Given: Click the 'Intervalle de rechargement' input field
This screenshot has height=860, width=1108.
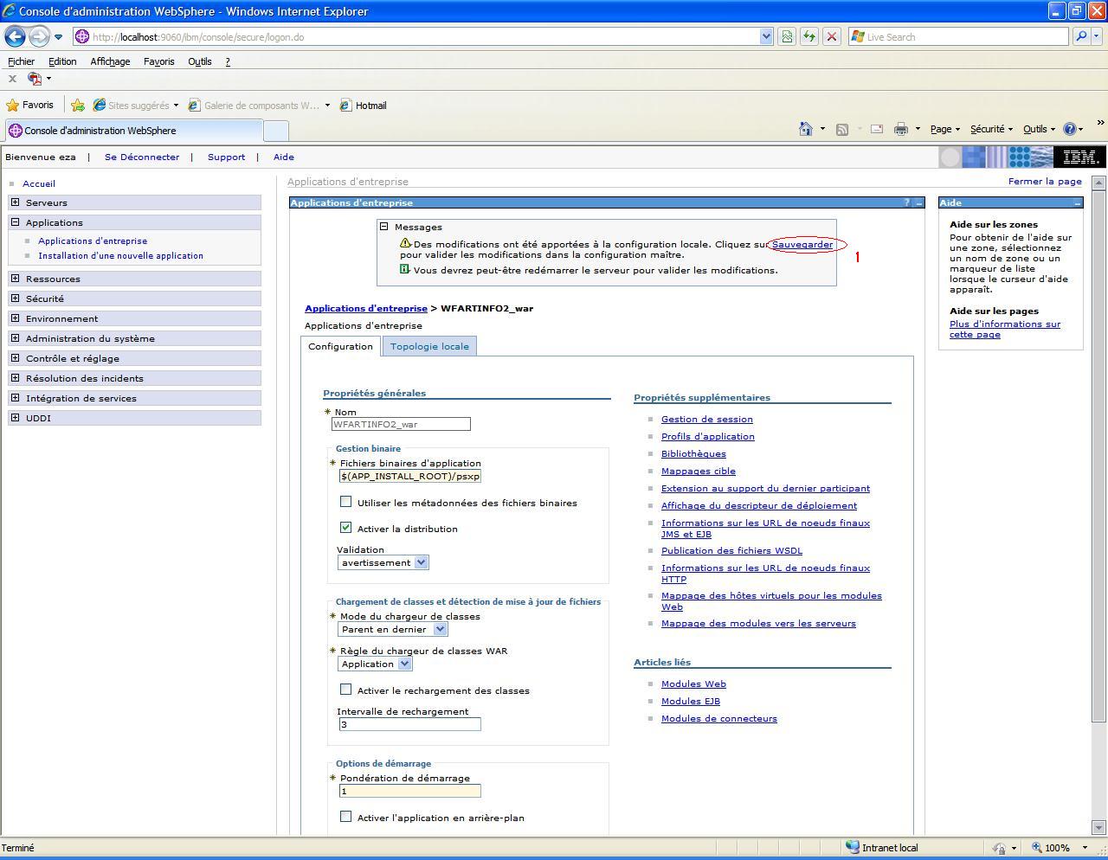Looking at the screenshot, I should (409, 724).
